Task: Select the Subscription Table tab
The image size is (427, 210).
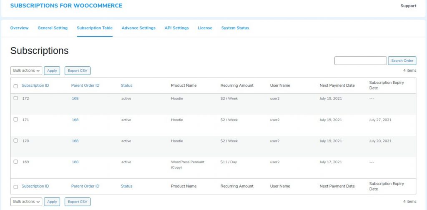Action: click(95, 28)
